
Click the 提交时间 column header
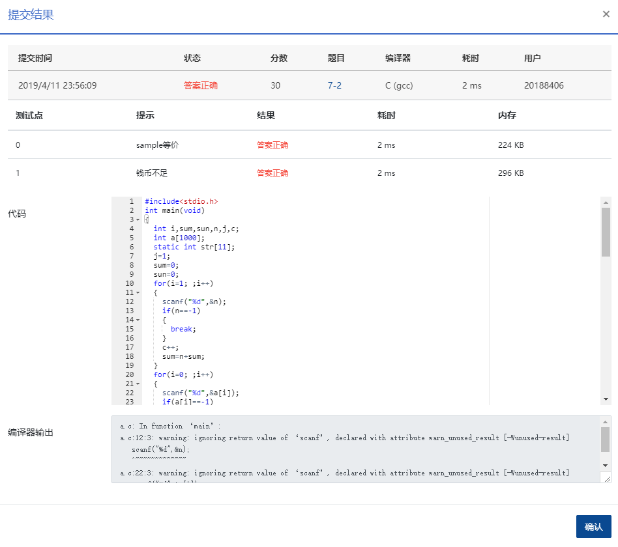click(x=35, y=58)
